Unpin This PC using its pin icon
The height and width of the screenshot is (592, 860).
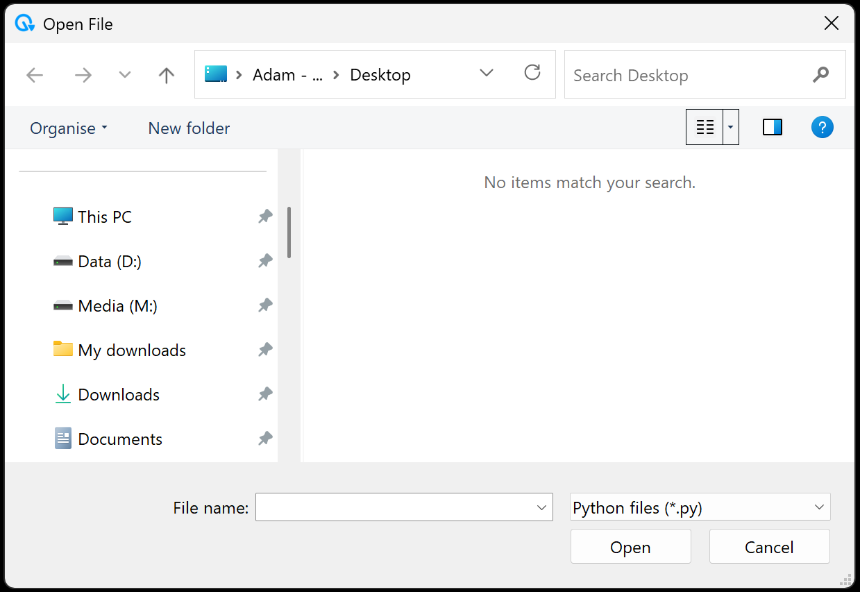pos(265,217)
